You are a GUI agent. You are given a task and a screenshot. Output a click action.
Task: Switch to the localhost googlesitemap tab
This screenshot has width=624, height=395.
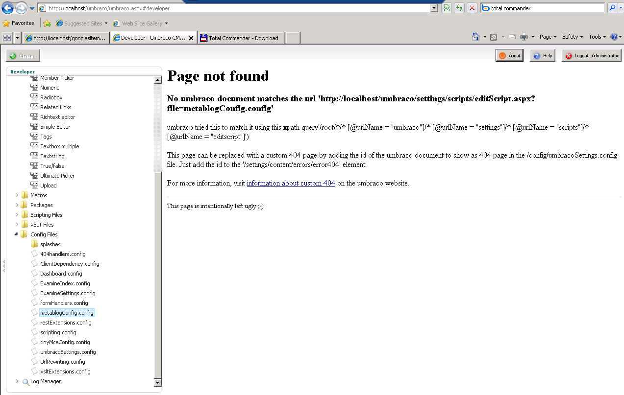point(67,38)
